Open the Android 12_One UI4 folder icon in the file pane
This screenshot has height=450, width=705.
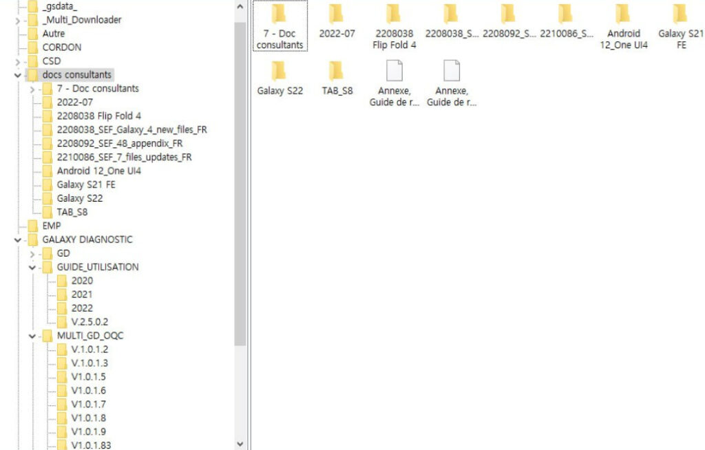(x=623, y=14)
